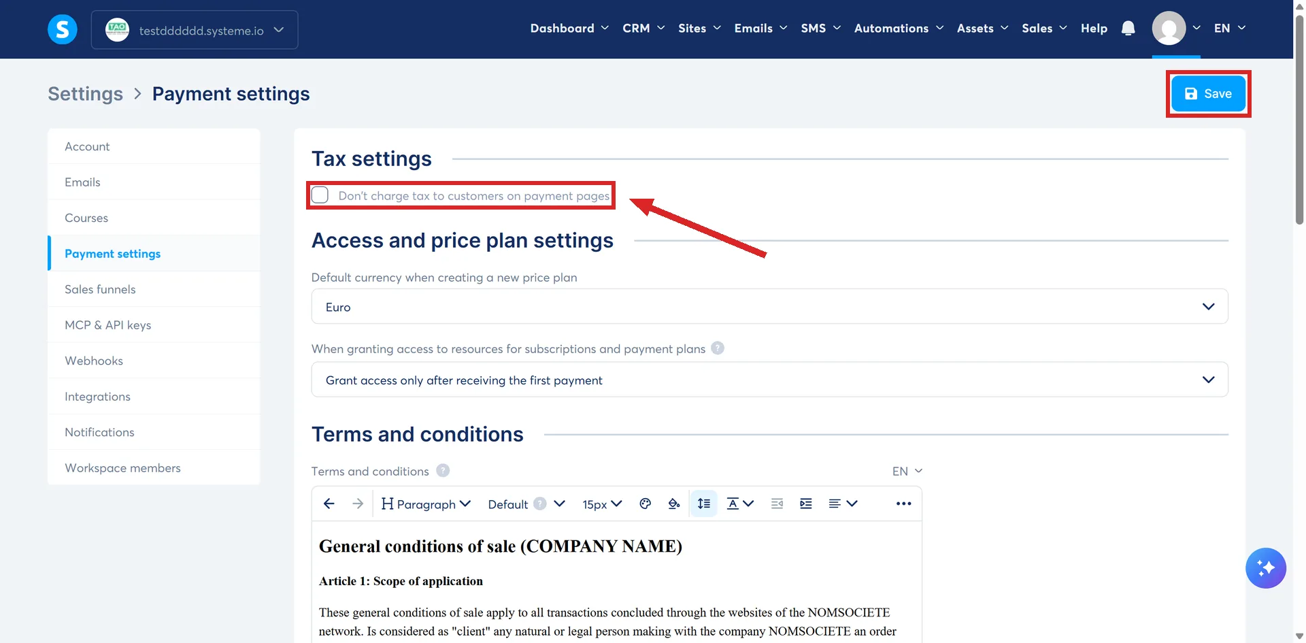Open the text color palette
Viewport: 1306px width, 643px height.
point(646,504)
